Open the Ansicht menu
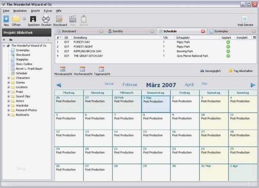The height and width of the screenshot is (188, 259). click(35, 11)
